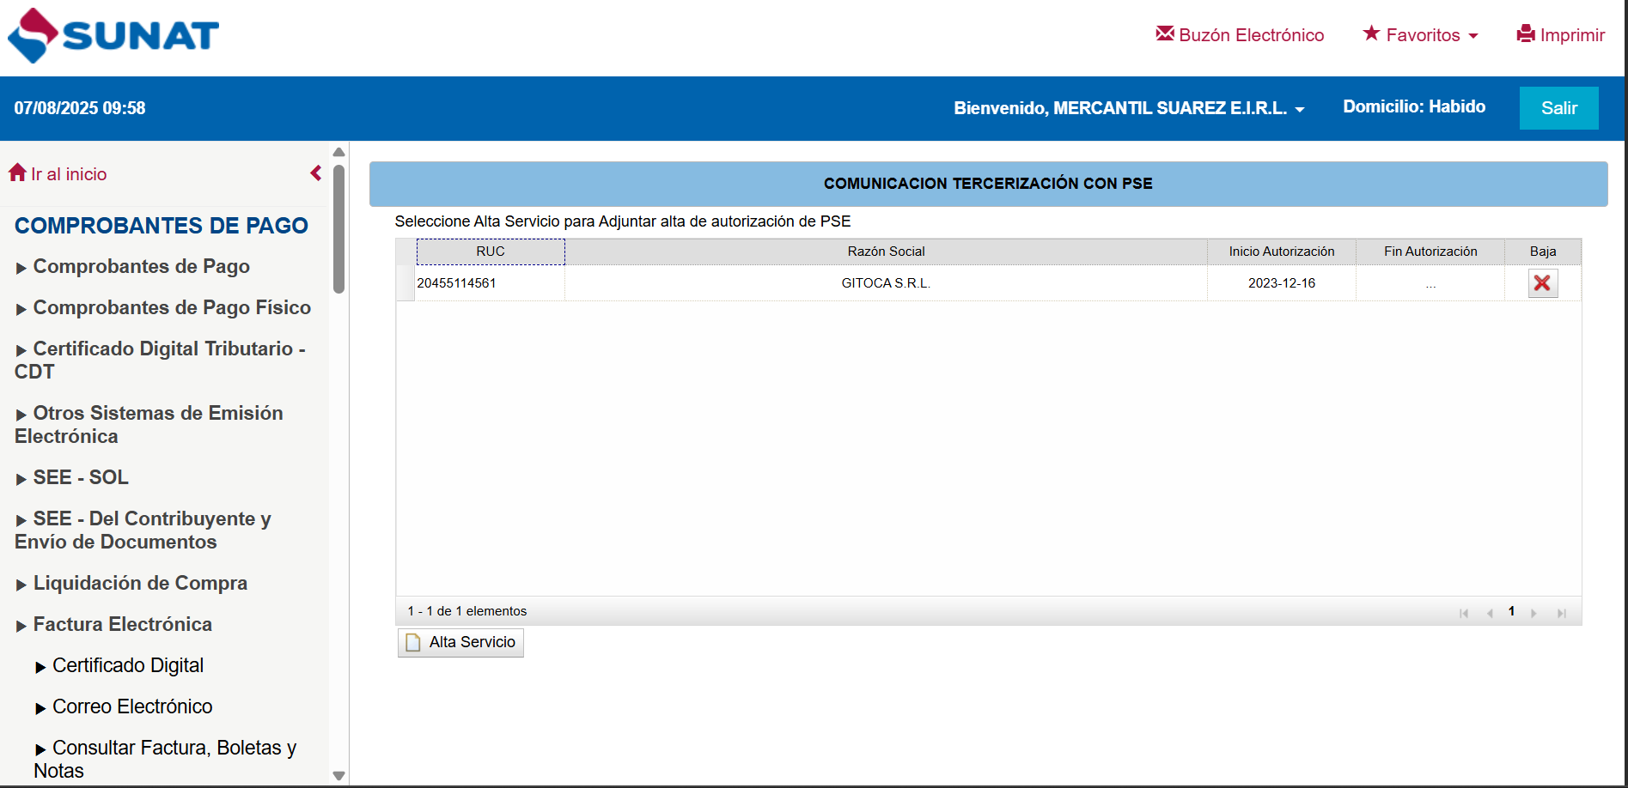Click the Baja column header
1628x788 pixels.
[1543, 252]
